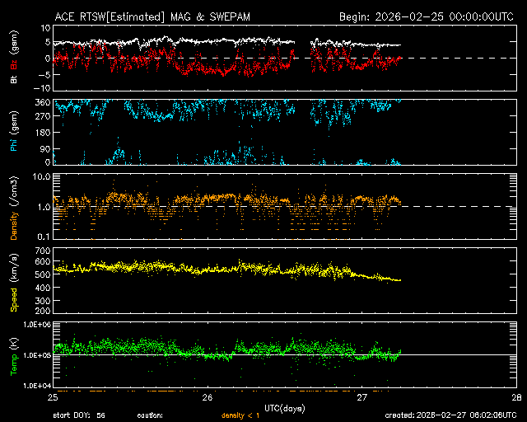527x422 pixels.
Task: Click day 25 on the time axis
Action: pyautogui.click(x=54, y=397)
